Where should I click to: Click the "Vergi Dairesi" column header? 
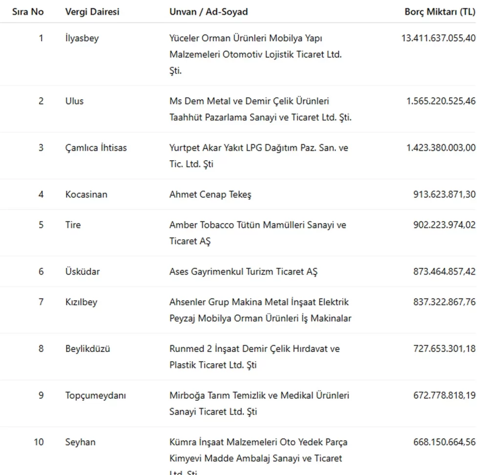[x=92, y=12]
